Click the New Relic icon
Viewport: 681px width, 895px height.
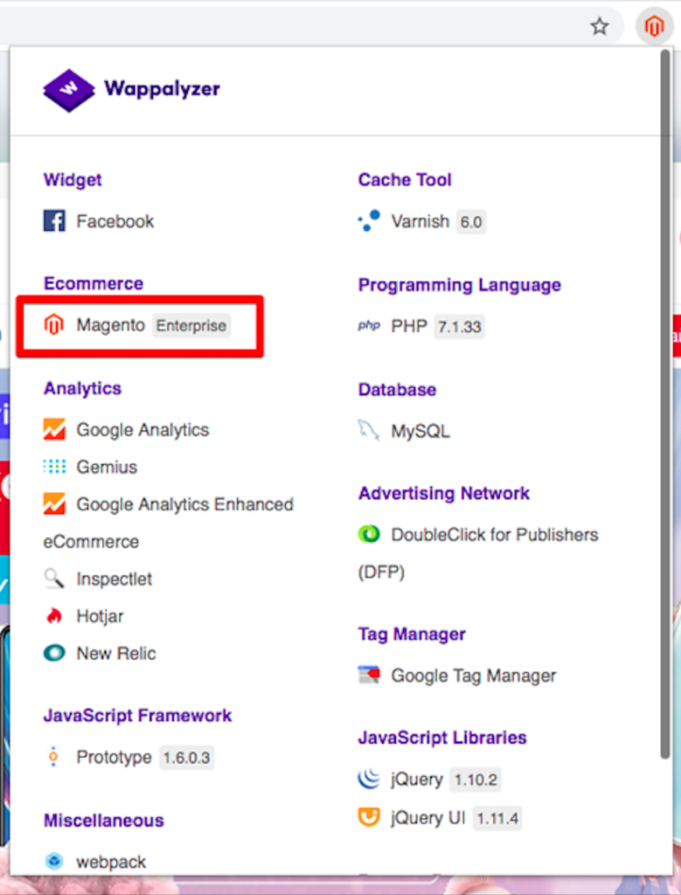pos(54,653)
